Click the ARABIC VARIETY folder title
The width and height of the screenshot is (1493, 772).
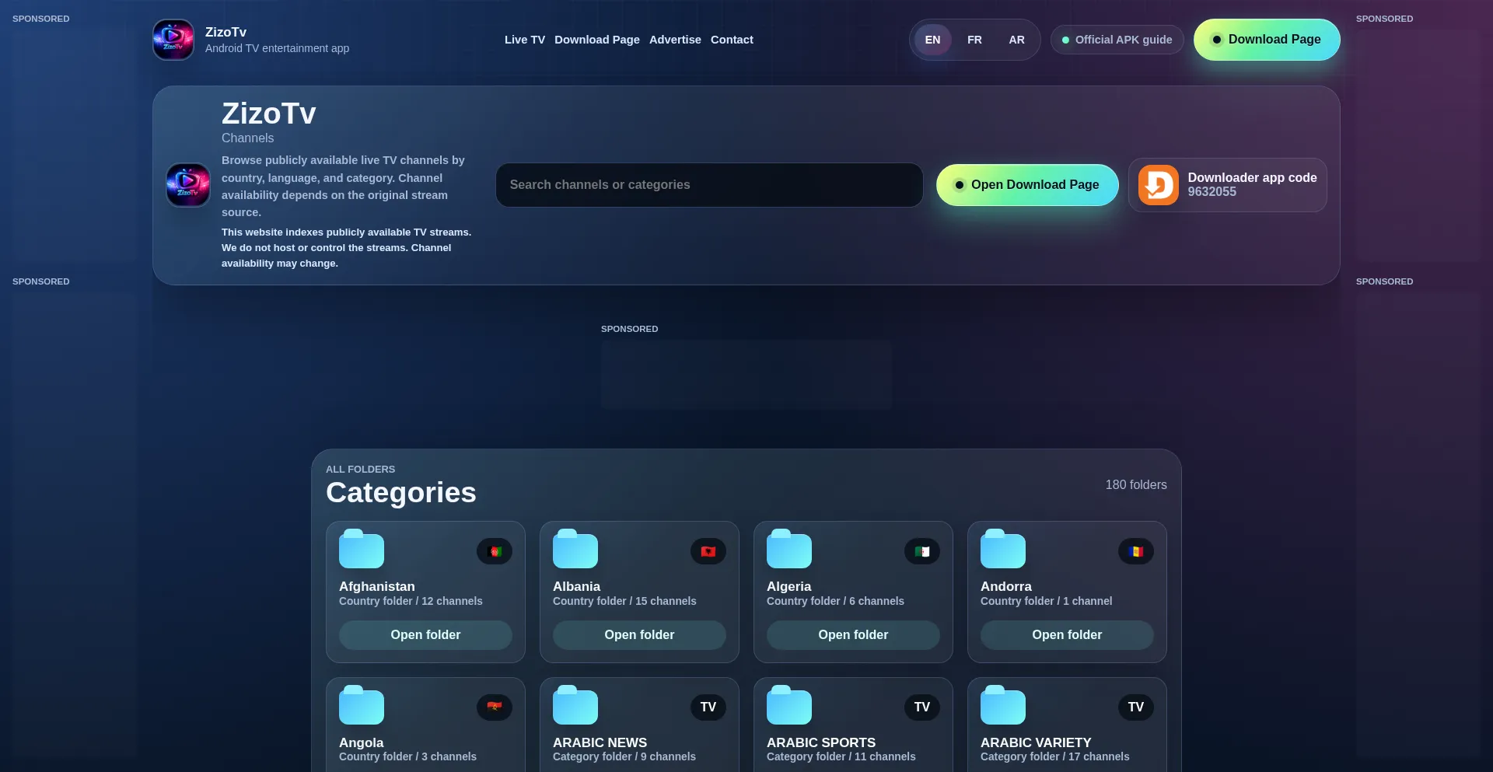click(x=1036, y=742)
